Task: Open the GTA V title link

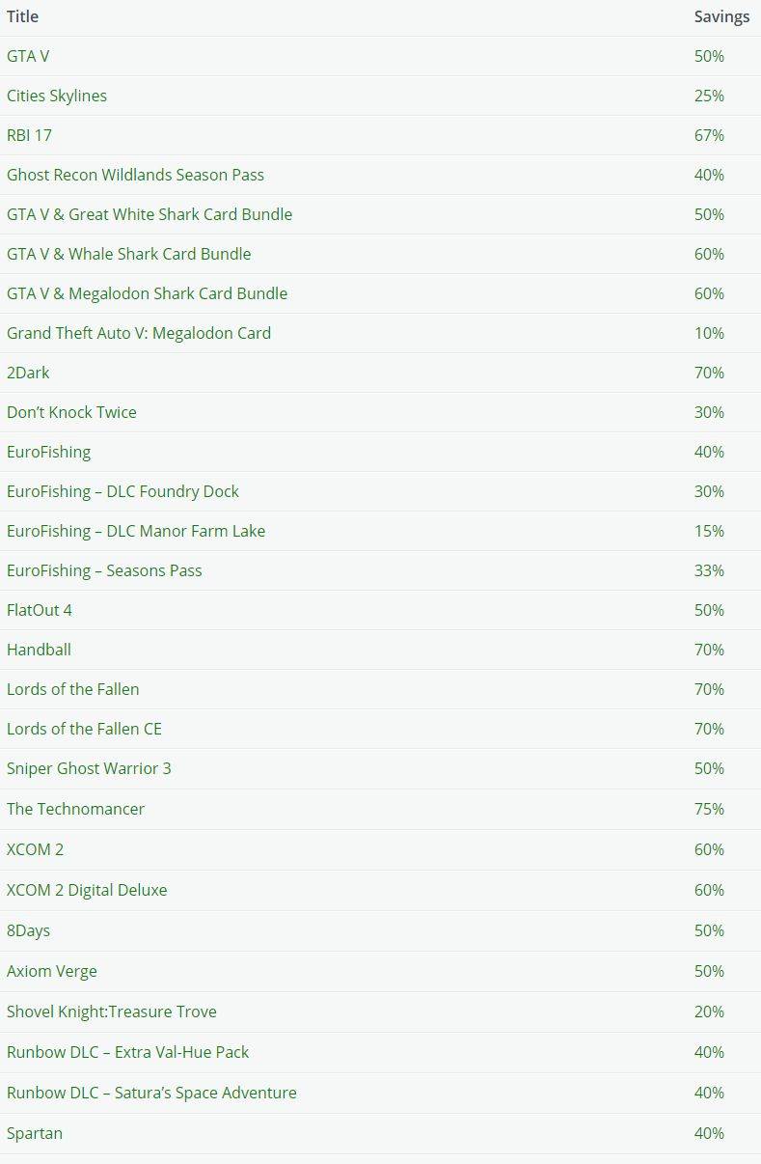Action: [x=28, y=56]
